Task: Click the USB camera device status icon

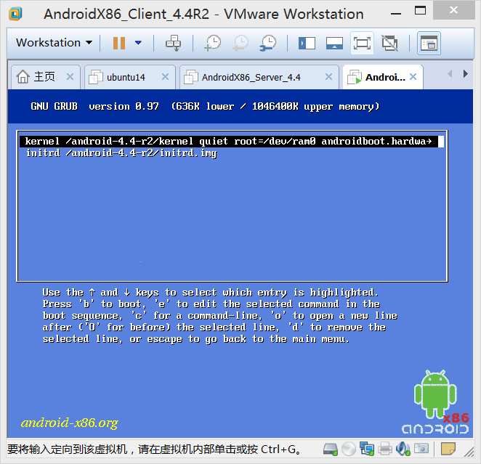Action: [x=421, y=449]
